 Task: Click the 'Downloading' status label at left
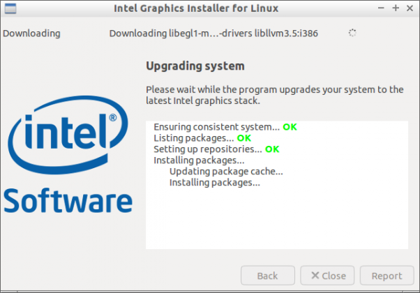pos(31,33)
